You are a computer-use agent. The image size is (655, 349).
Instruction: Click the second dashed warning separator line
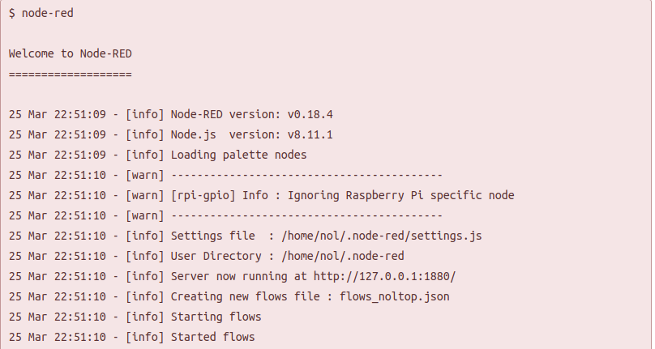click(x=306, y=215)
